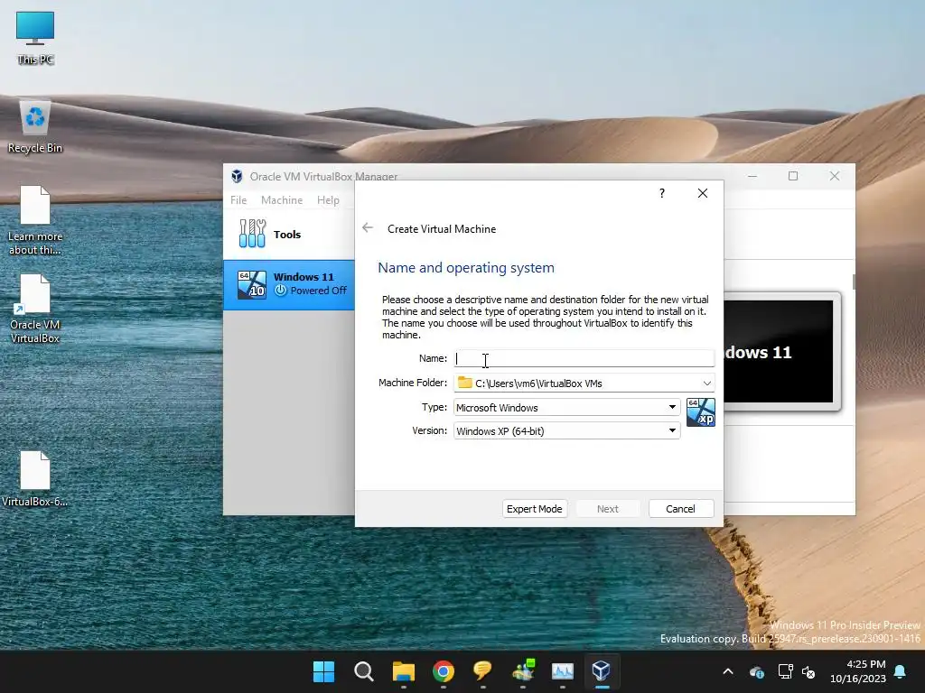This screenshot has width=925, height=693.
Task: Click into the Name input field
Action: pyautogui.click(x=584, y=358)
